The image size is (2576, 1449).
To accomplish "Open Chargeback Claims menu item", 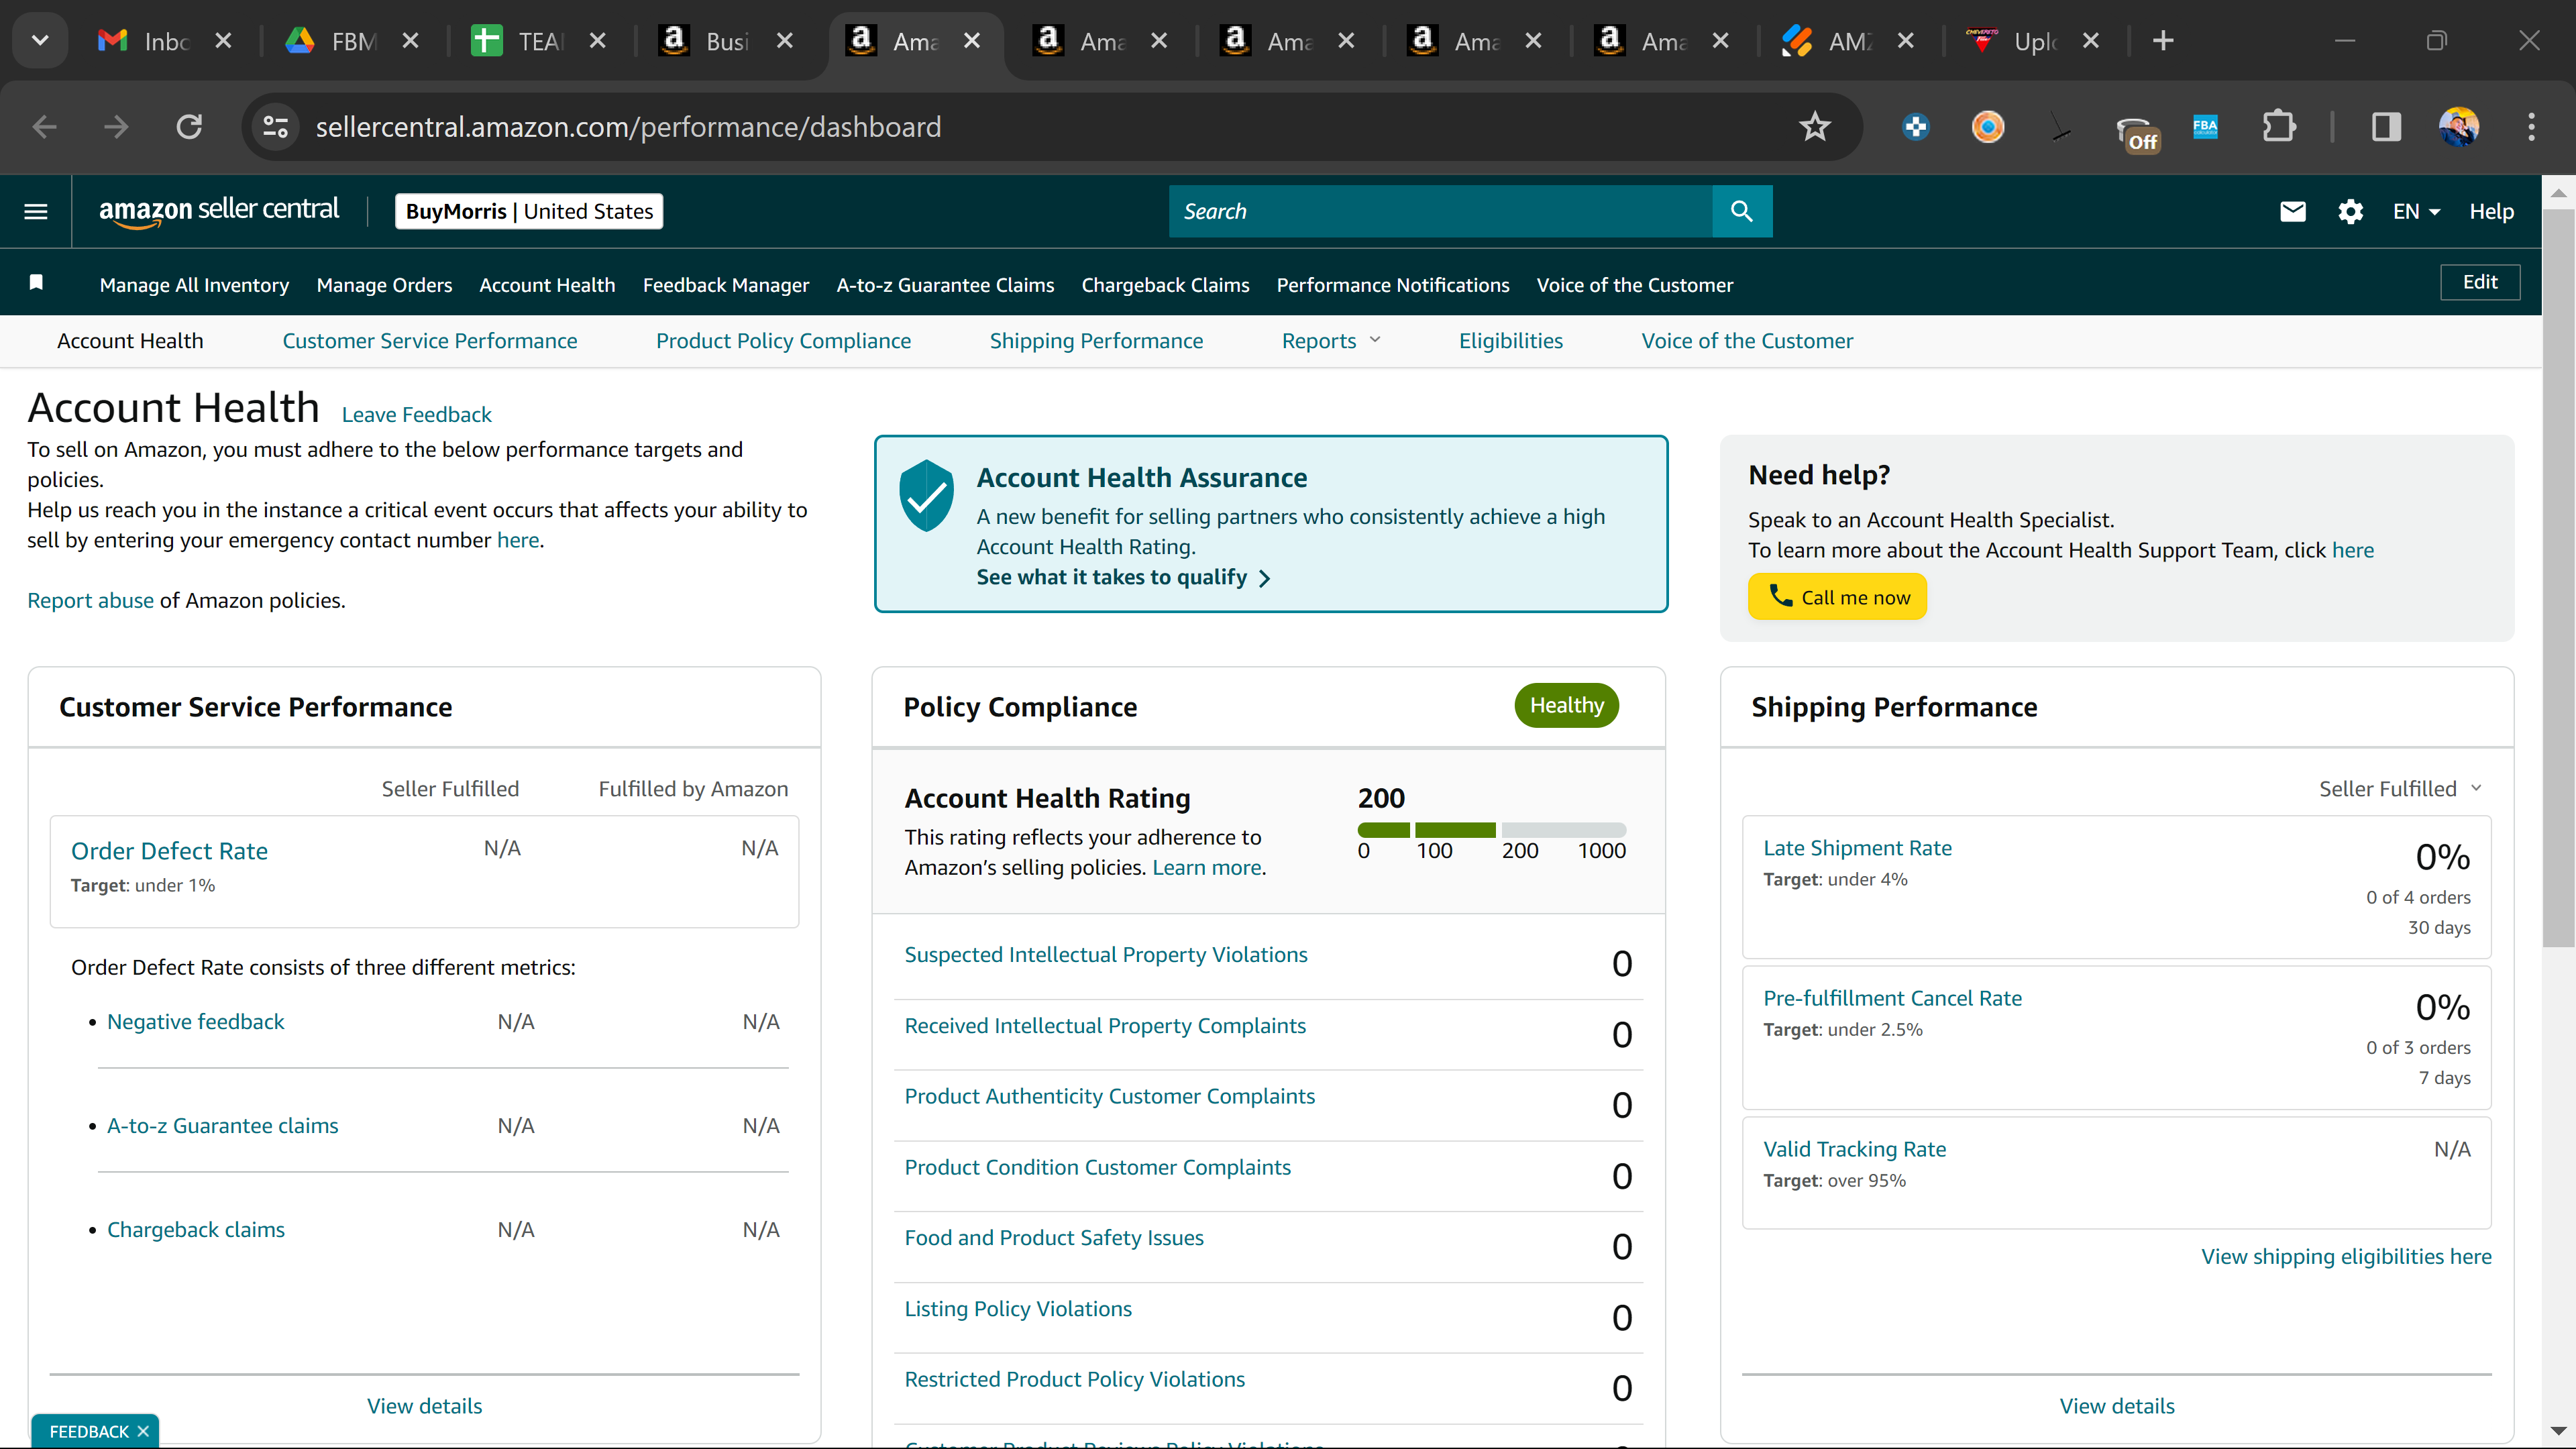I will [1165, 285].
